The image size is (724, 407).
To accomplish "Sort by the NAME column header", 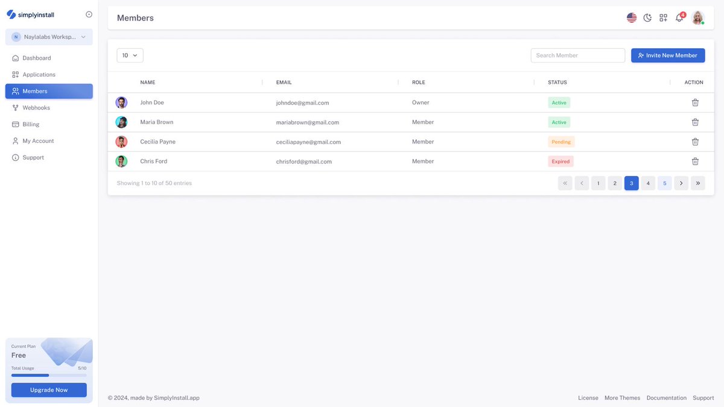I will pos(148,83).
